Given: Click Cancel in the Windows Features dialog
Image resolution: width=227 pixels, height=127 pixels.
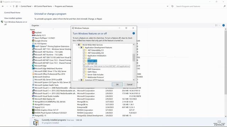Looking at the screenshot, I should click(x=129, y=84).
